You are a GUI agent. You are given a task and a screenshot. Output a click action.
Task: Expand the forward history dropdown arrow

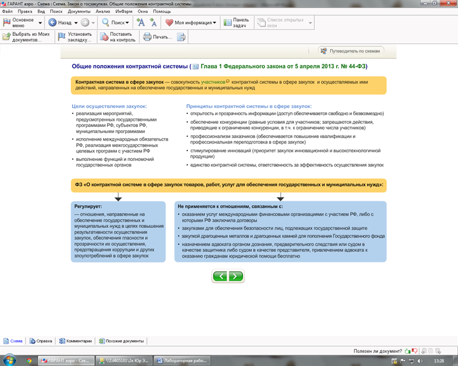pos(93,23)
